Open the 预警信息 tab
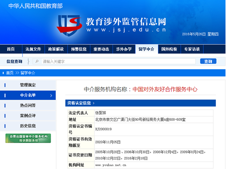 pos(79,49)
